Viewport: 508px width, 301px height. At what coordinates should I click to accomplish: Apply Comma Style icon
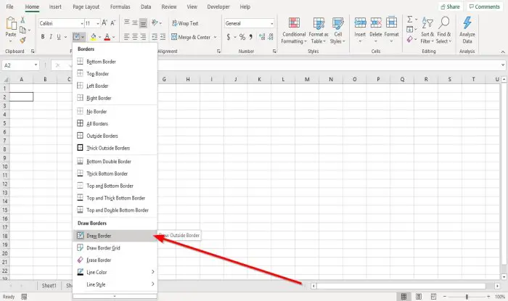(251, 37)
